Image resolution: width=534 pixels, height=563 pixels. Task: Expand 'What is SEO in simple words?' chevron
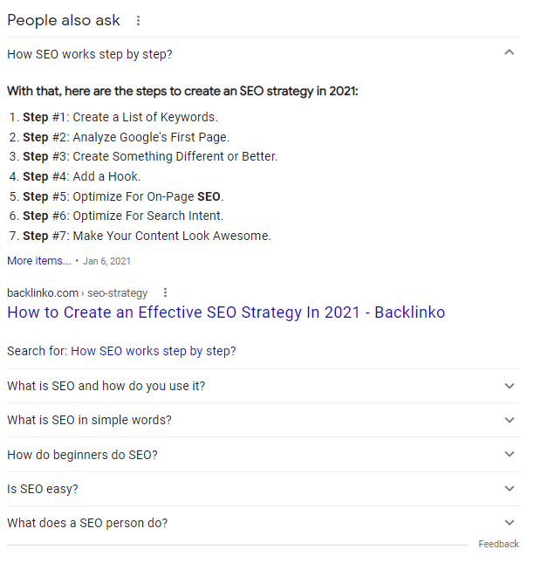tap(510, 420)
